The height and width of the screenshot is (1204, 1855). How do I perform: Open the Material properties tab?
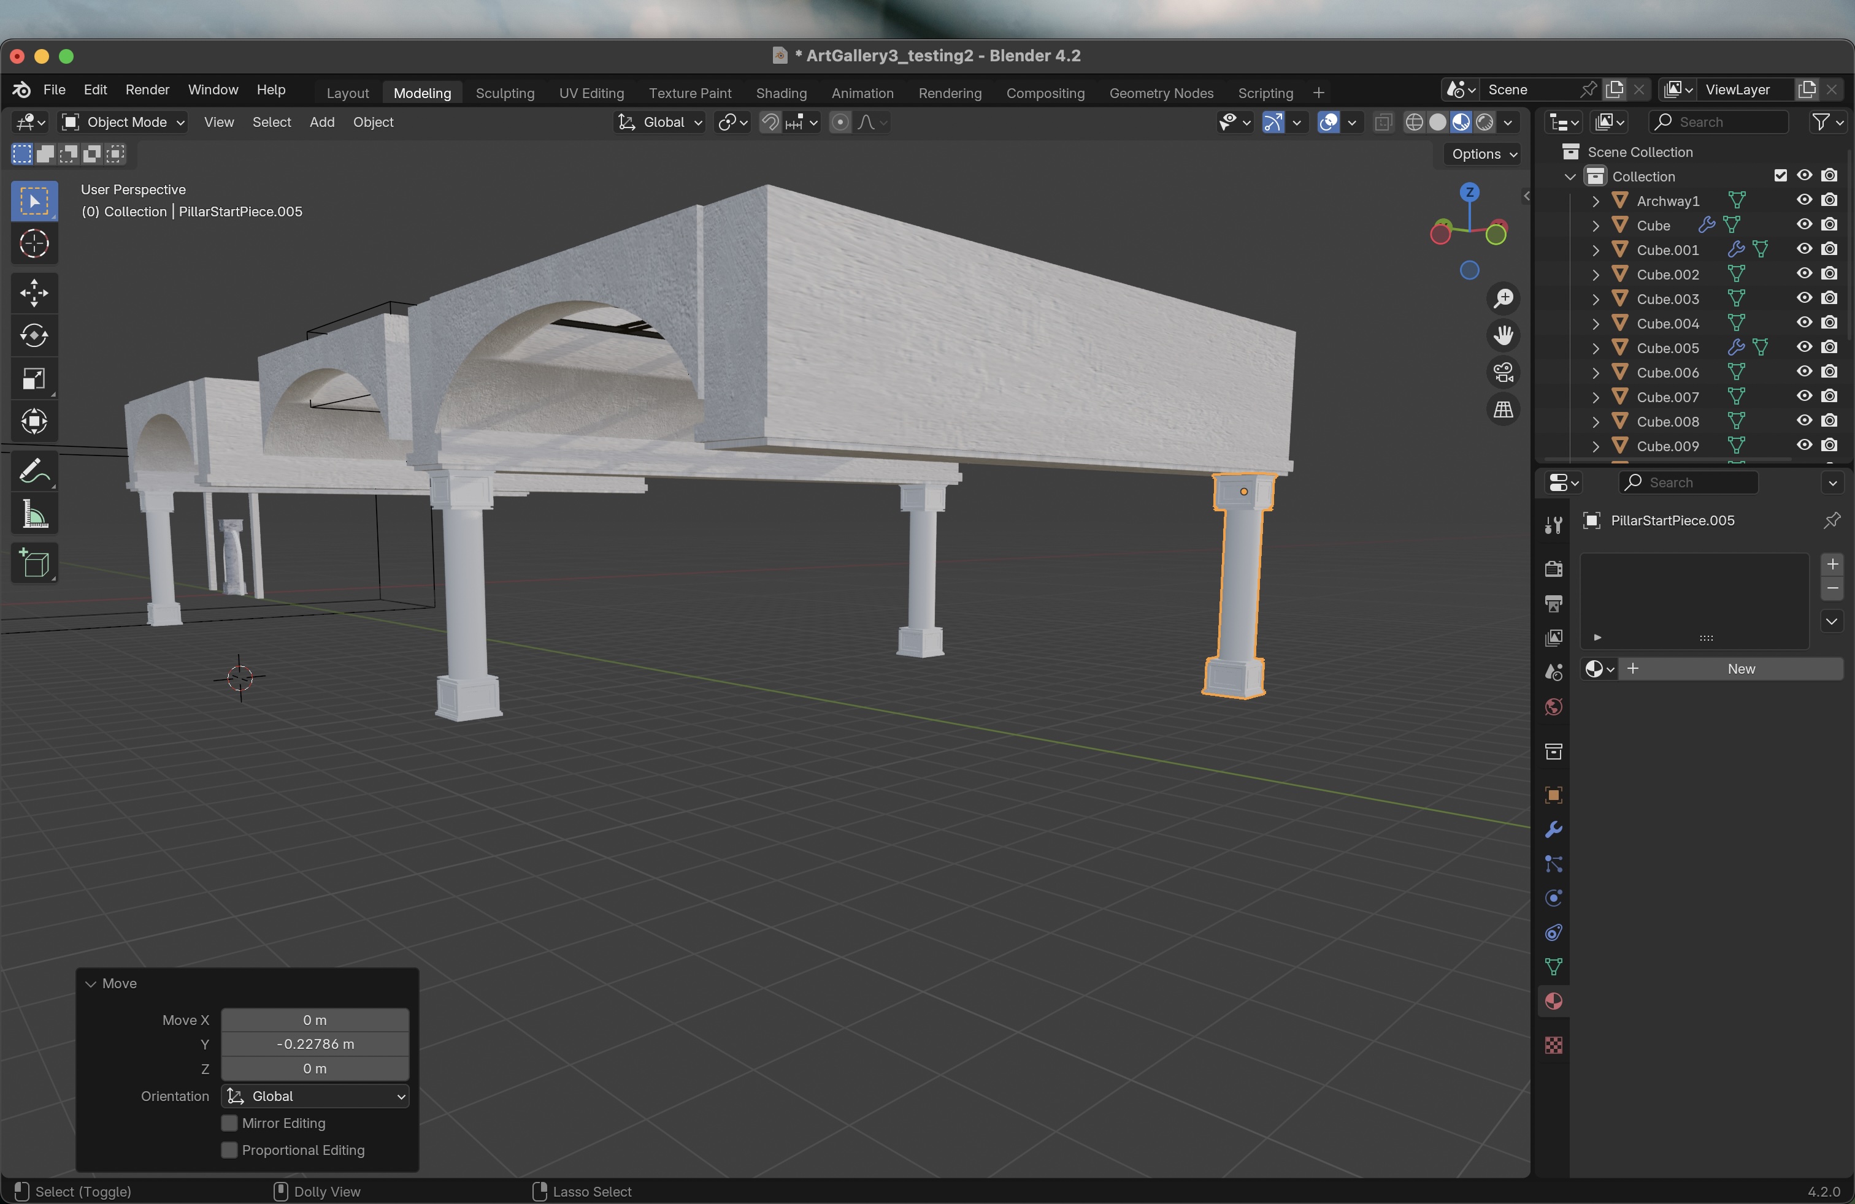(x=1553, y=1002)
